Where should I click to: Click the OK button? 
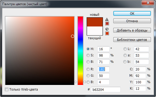pyautogui.click(x=132, y=13)
